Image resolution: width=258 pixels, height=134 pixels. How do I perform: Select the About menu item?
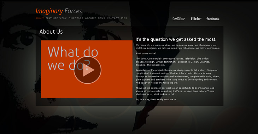[40, 18]
